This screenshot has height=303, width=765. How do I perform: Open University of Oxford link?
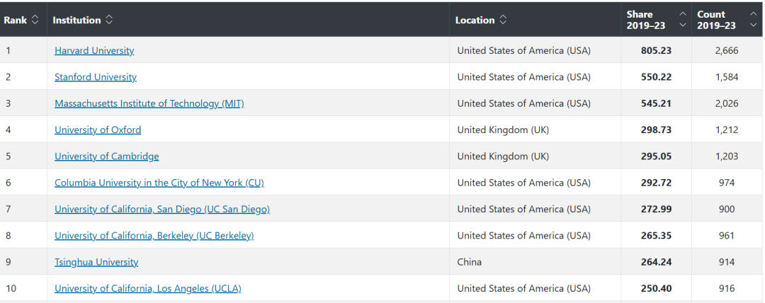[x=98, y=130]
